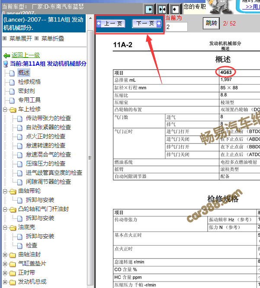This screenshot has height=288, width=260.
Task: Click the page icon beside 检查 under 油底壳
Action: point(20,246)
